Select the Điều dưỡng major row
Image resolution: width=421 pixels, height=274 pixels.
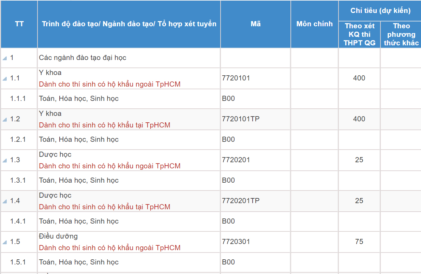pos(58,236)
